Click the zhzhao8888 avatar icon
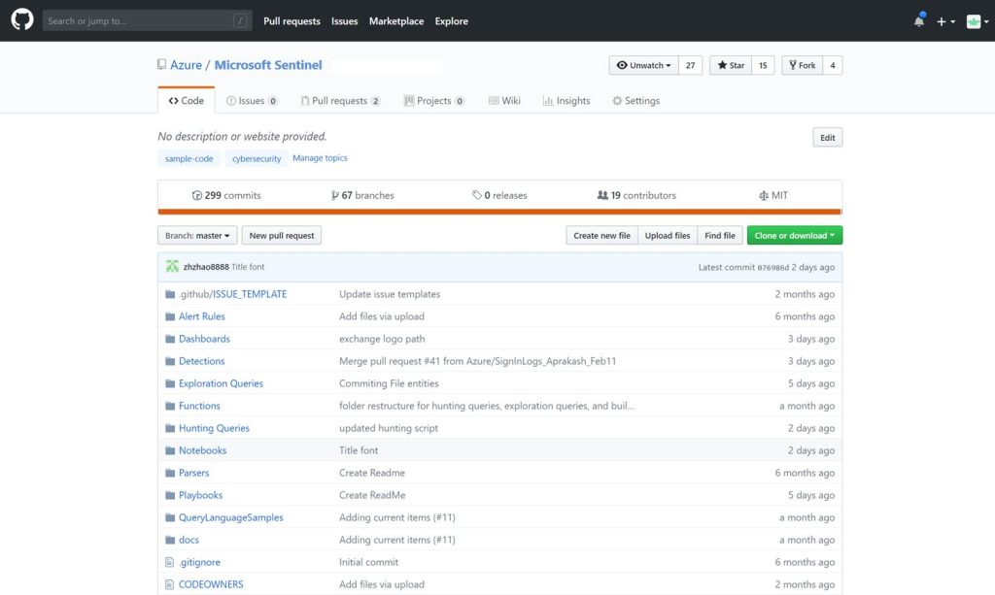Screen dimensions: 995x595 (x=172, y=266)
